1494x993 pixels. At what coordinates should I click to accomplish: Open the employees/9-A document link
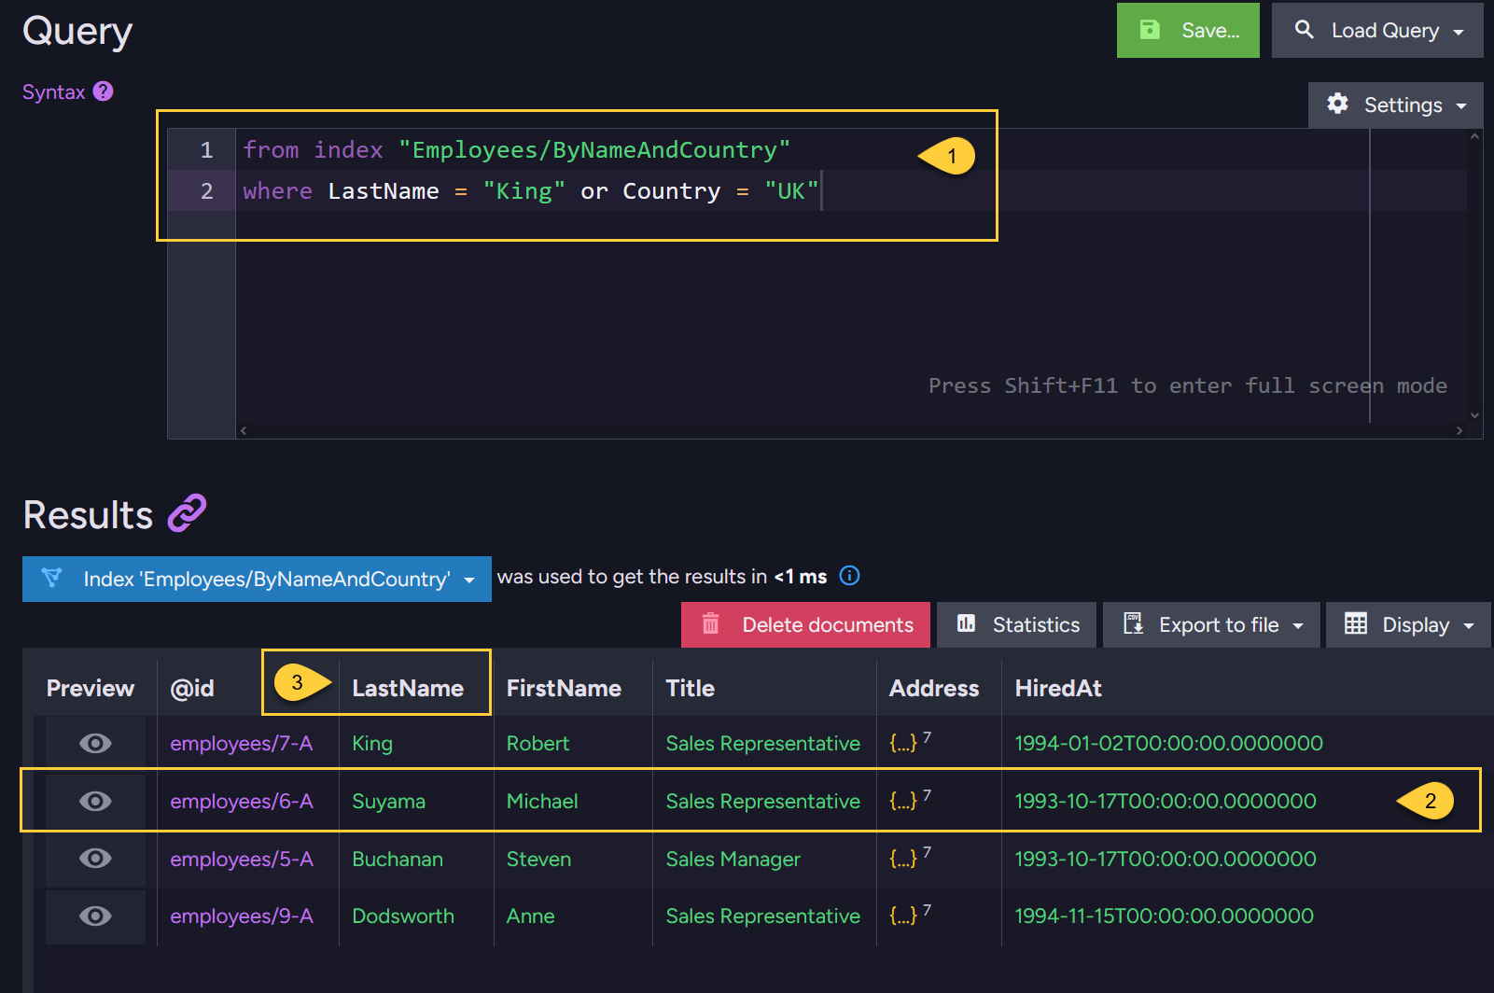(x=242, y=916)
